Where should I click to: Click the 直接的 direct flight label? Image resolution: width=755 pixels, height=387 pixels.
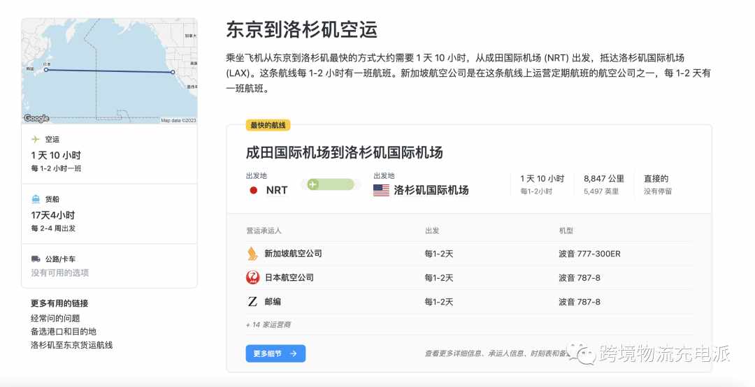(x=656, y=179)
